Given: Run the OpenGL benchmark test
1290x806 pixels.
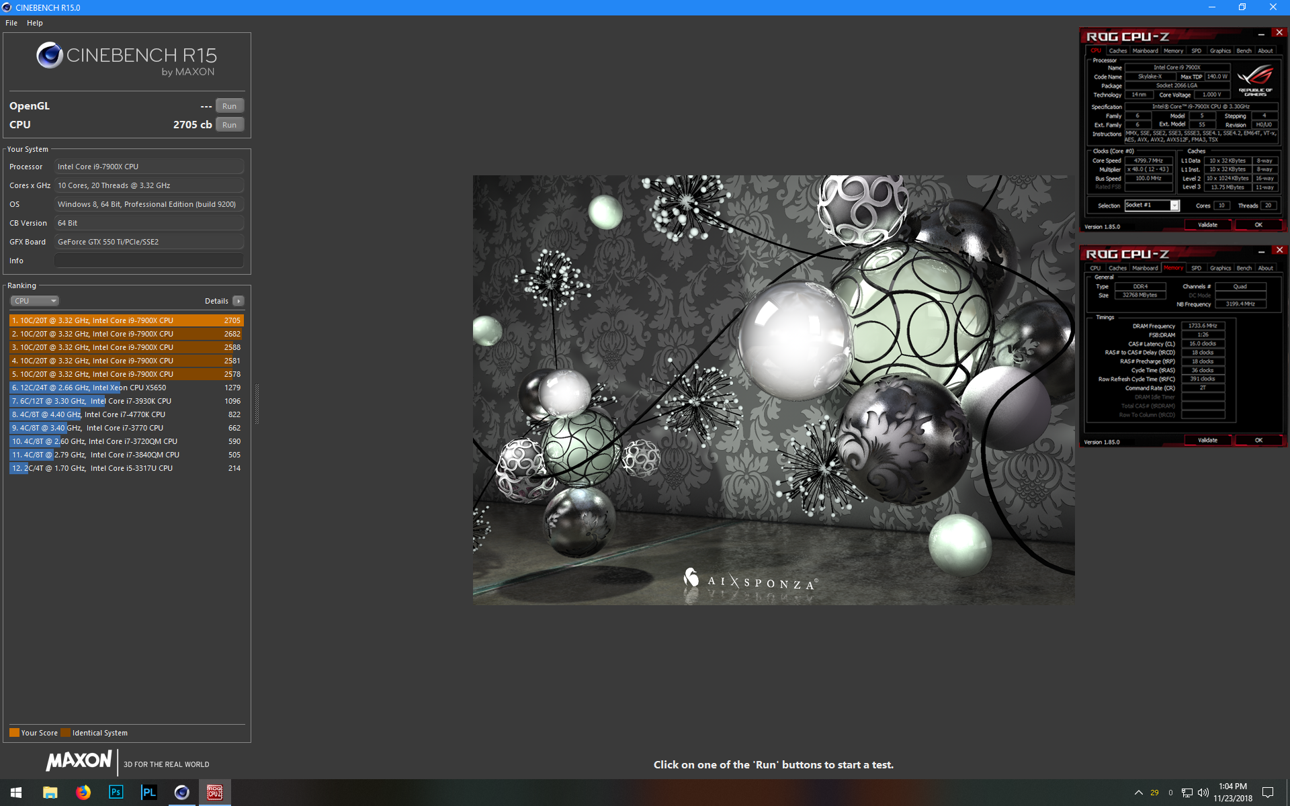Looking at the screenshot, I should (x=229, y=106).
